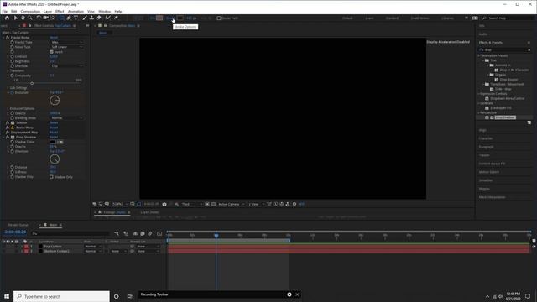Select the Eraser tool
The width and height of the screenshot is (537, 302).
(99, 18)
